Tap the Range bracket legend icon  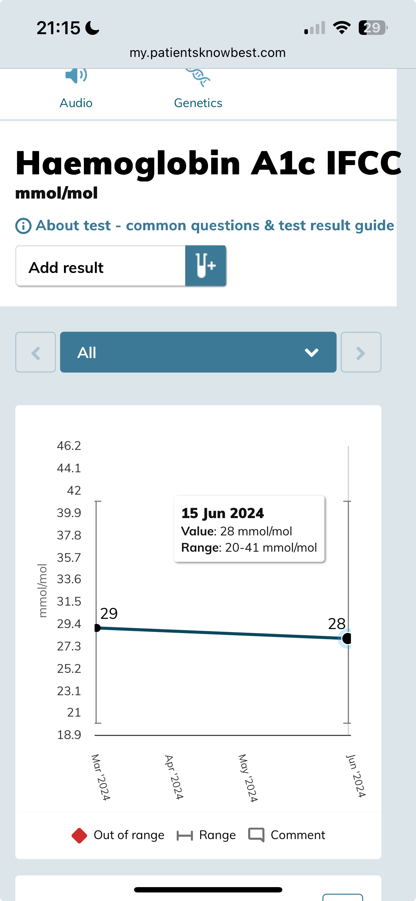[x=185, y=835]
